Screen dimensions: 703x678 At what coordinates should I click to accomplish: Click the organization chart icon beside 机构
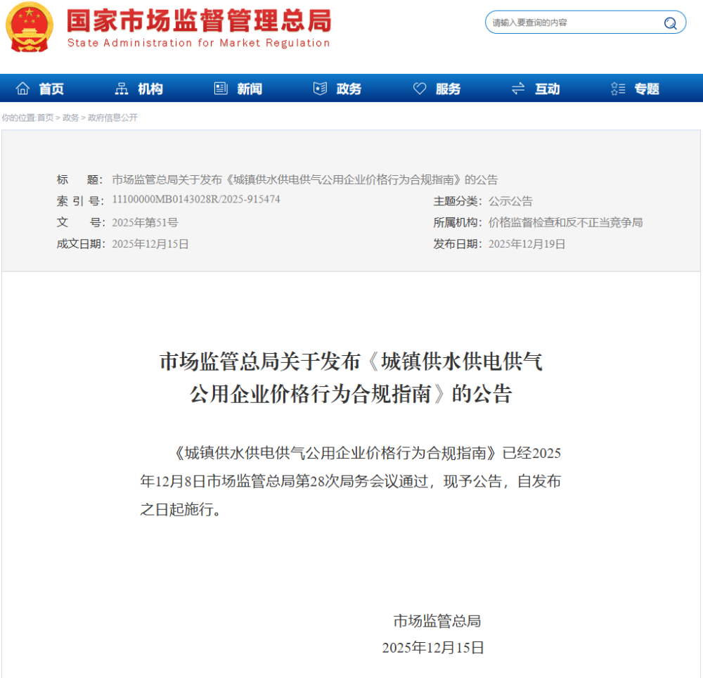[122, 89]
